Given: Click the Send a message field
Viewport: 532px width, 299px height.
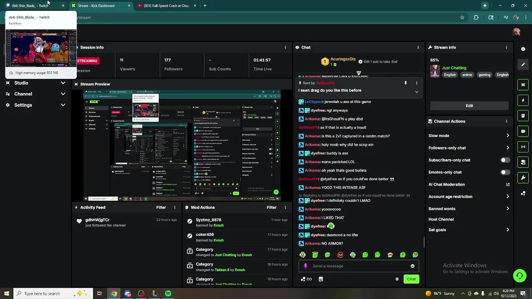Looking at the screenshot, I should point(360,266).
